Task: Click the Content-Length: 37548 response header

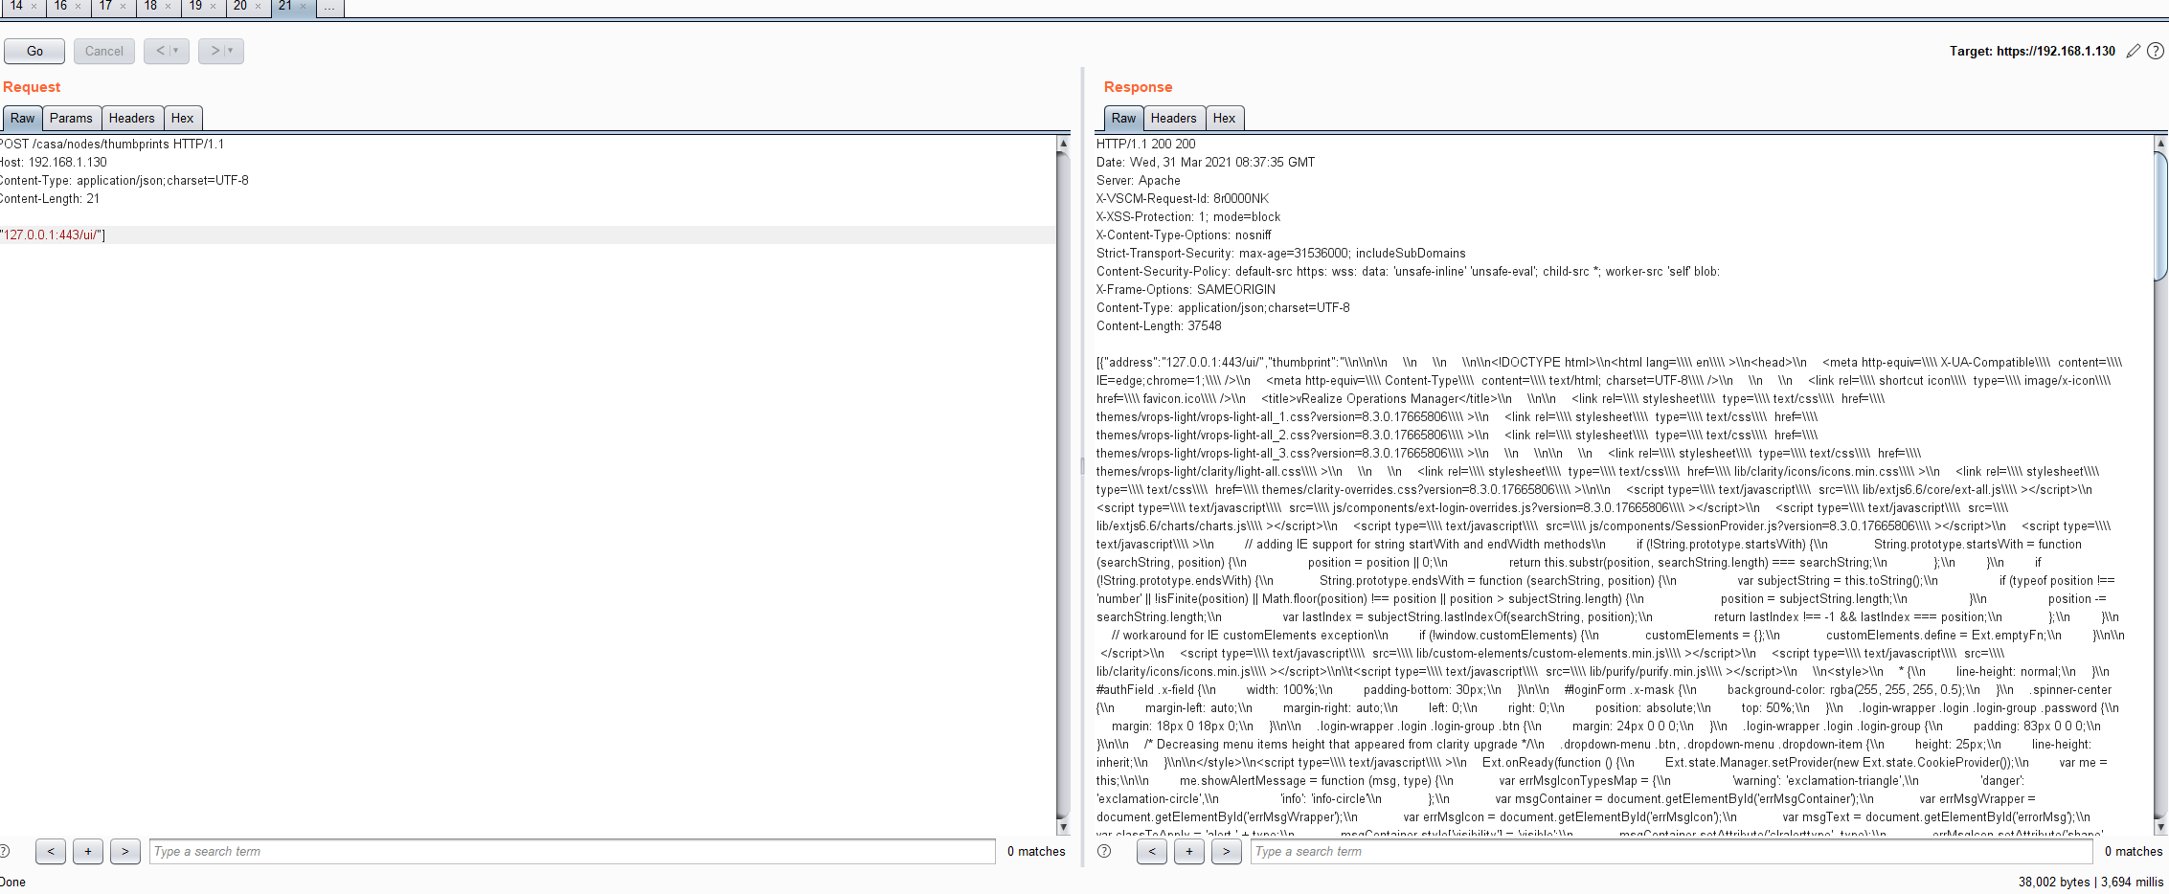Action: tap(1159, 326)
